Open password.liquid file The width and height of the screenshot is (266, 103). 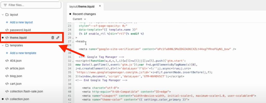click(x=20, y=30)
